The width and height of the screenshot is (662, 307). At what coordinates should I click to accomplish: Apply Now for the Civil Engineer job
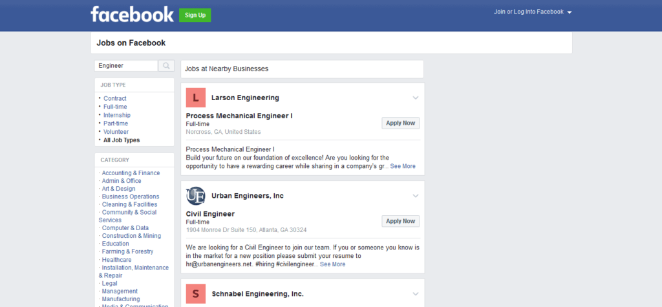[x=400, y=221]
